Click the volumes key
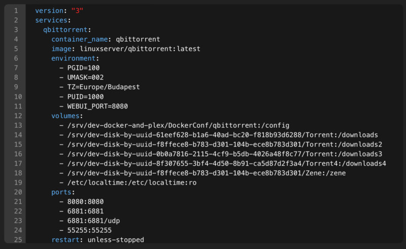406x249 pixels. [65, 116]
